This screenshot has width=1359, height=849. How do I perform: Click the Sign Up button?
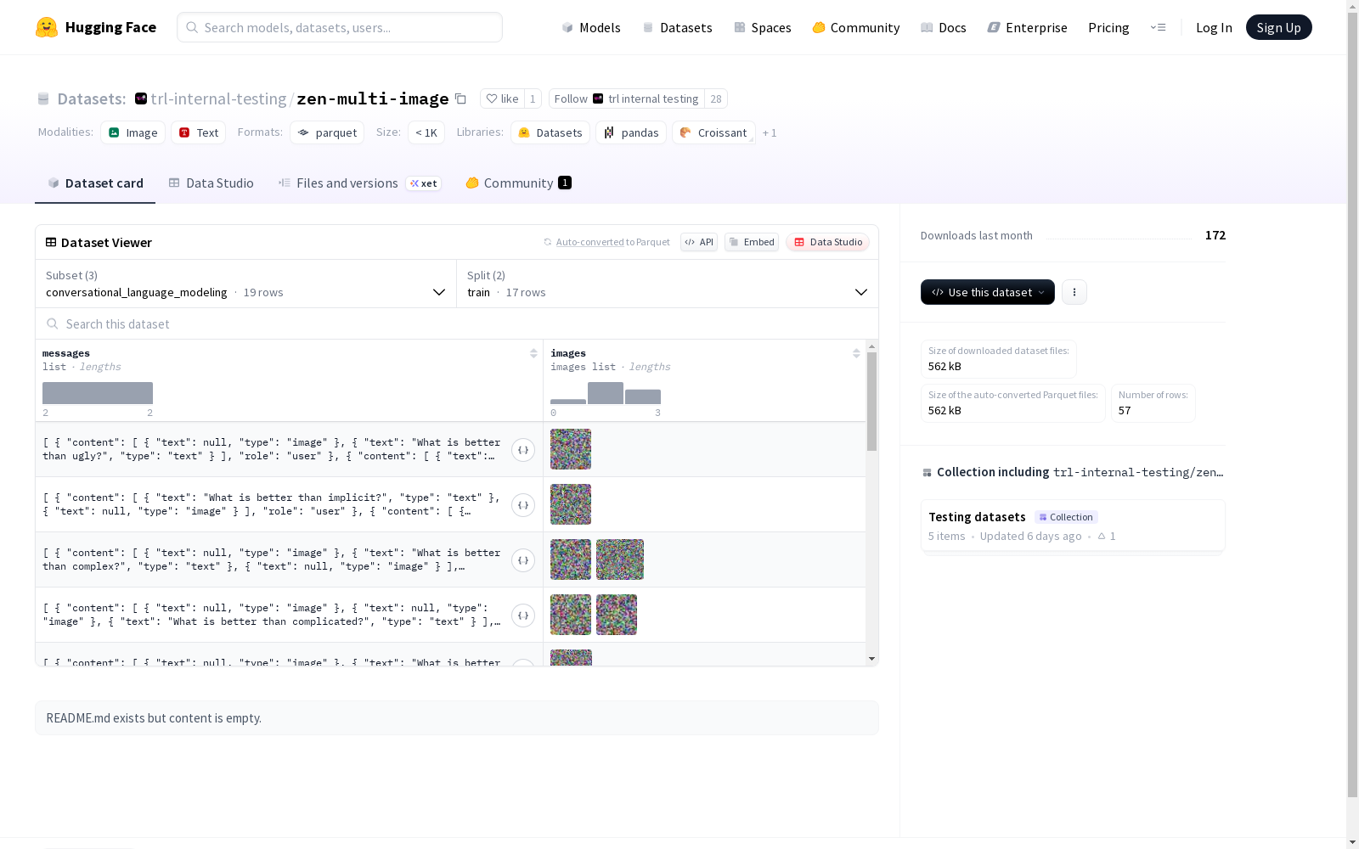tap(1278, 27)
